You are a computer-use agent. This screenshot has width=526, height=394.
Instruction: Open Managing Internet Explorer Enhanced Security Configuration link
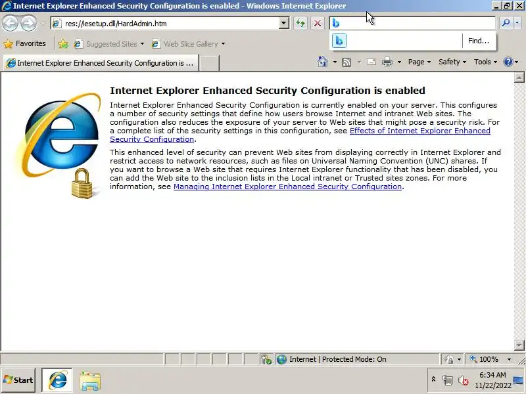(x=287, y=186)
